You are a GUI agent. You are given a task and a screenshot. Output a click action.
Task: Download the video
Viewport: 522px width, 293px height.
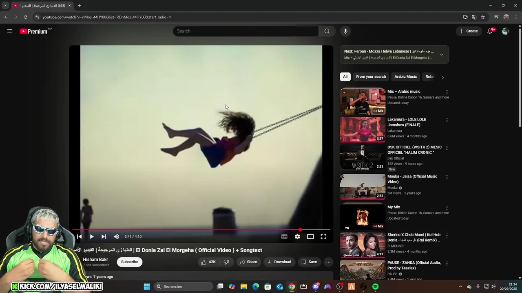(x=279, y=262)
